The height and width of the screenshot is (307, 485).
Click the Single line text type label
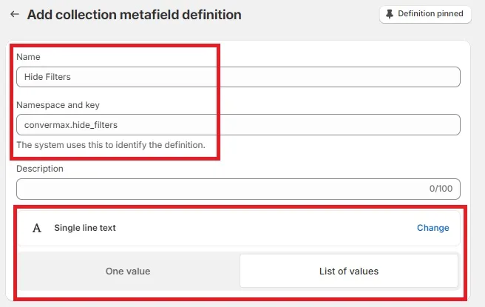85,228
